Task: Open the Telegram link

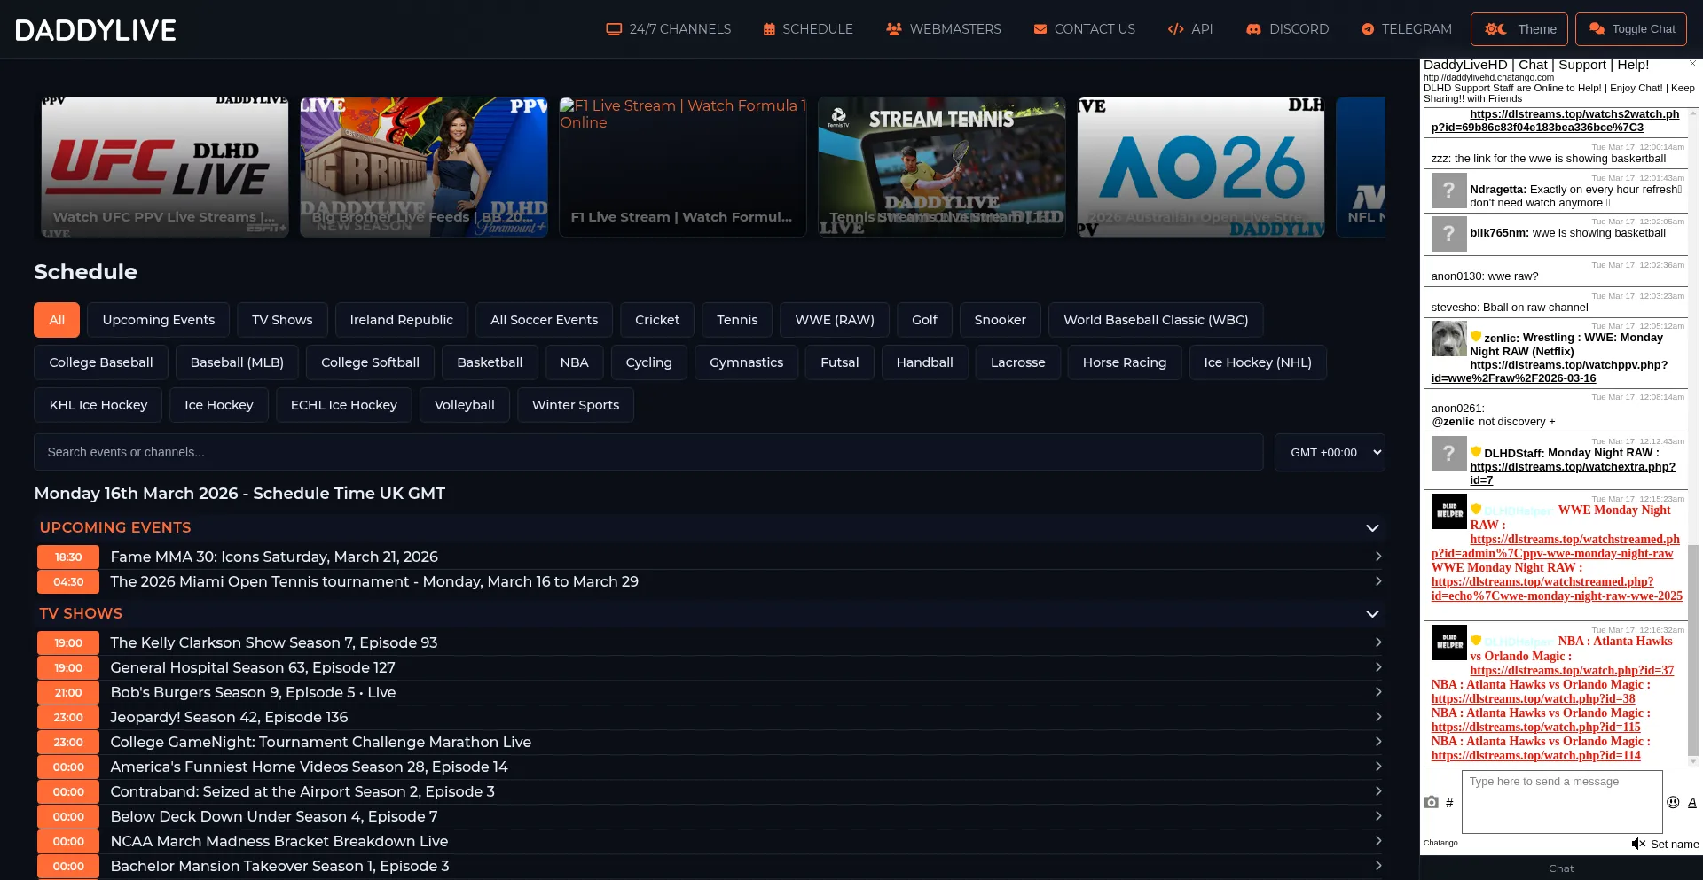Action: (x=1407, y=29)
